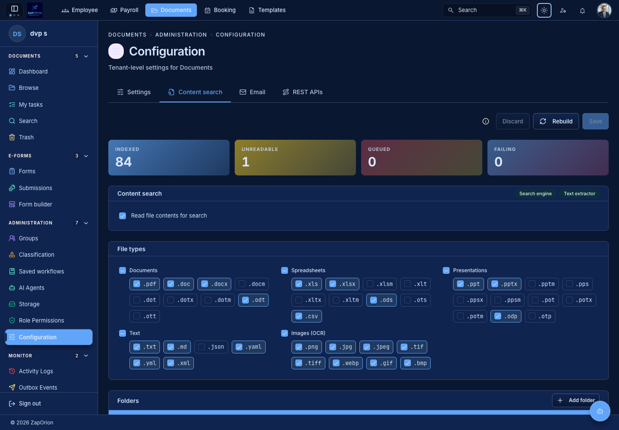Toggle the sidebar panel icon

point(14,9)
